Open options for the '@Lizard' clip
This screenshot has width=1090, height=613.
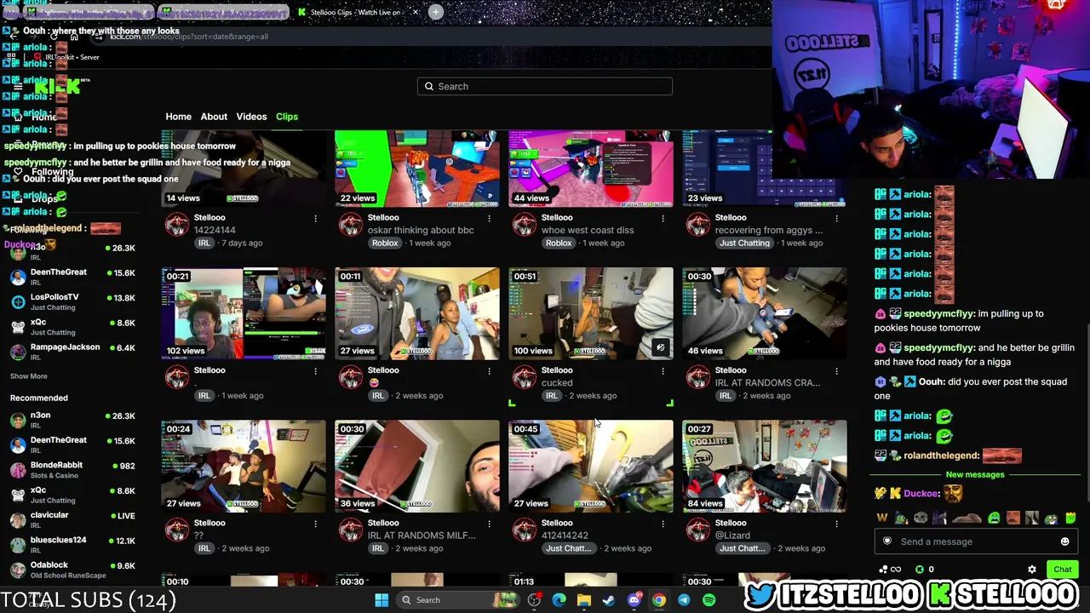click(836, 524)
